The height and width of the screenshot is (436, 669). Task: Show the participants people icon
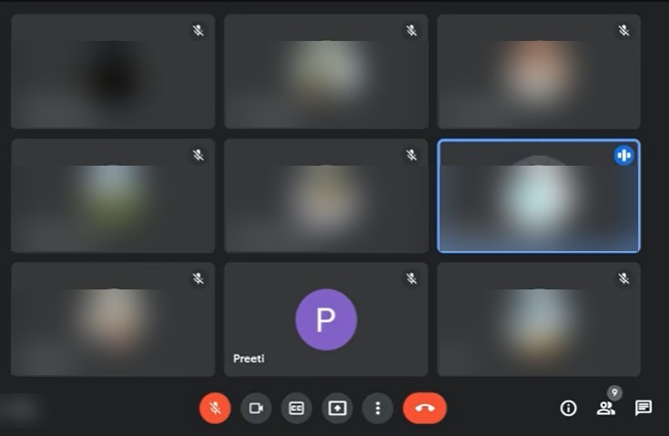point(605,409)
